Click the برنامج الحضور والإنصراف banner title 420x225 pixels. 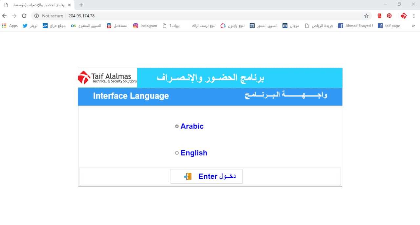210,78
